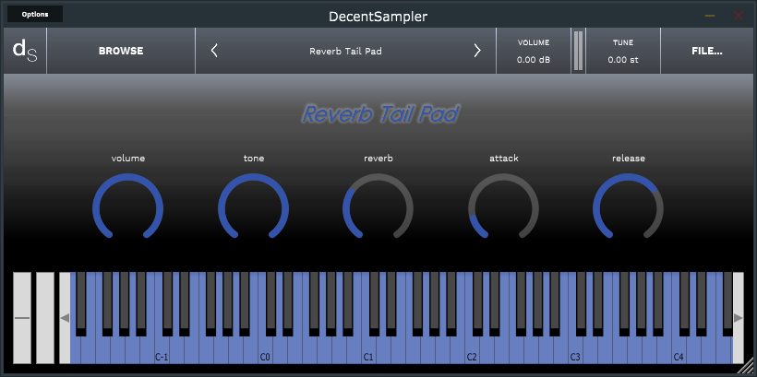Click the 'volume' knob label
The height and width of the screenshot is (377, 757).
(x=128, y=159)
